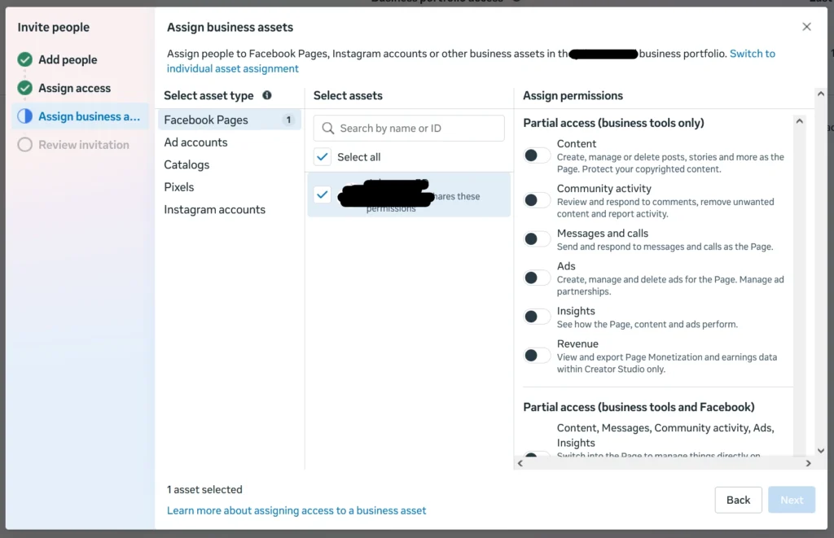Click the Search by name or ID field
The image size is (834, 538).
pos(419,128)
